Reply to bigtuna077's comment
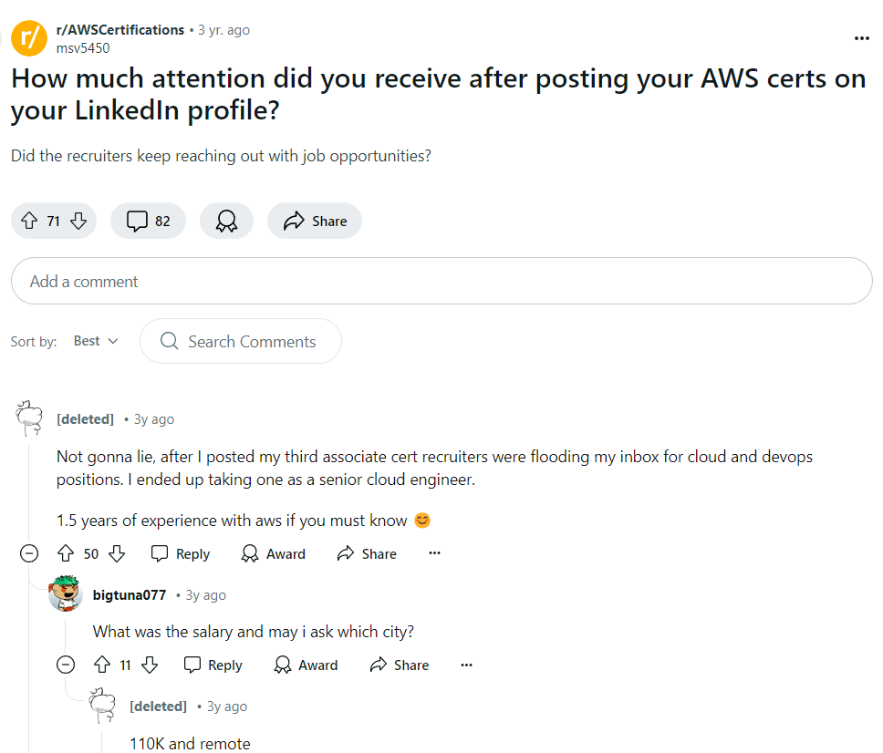This screenshot has height=753, width=883. click(213, 665)
